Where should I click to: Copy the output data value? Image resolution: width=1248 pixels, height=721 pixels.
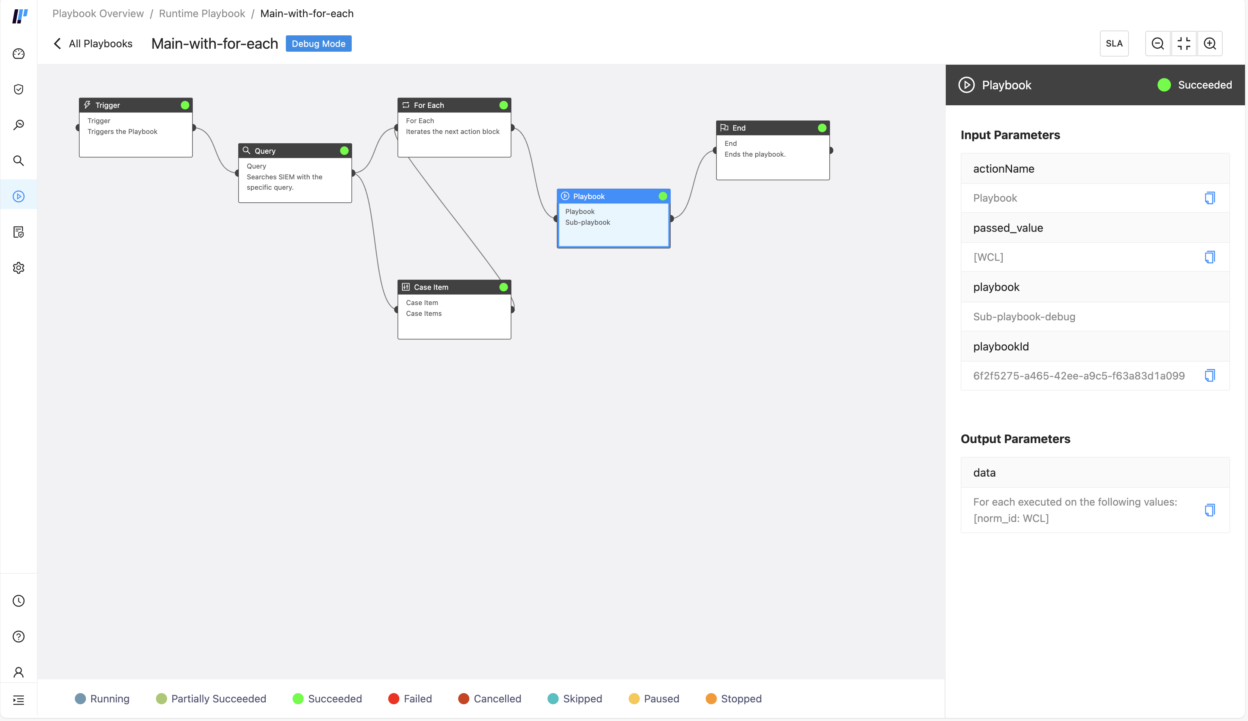1209,510
